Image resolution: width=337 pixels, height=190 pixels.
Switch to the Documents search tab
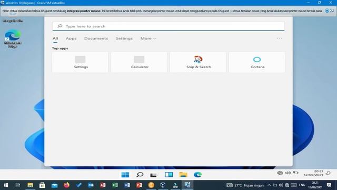[96, 39]
